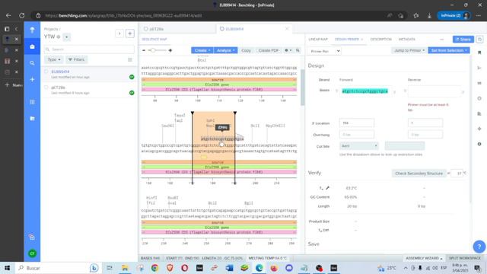Screen dimensions: 487x274
Task: Click the scissors digest icon in right rail
Action: [x=479, y=68]
